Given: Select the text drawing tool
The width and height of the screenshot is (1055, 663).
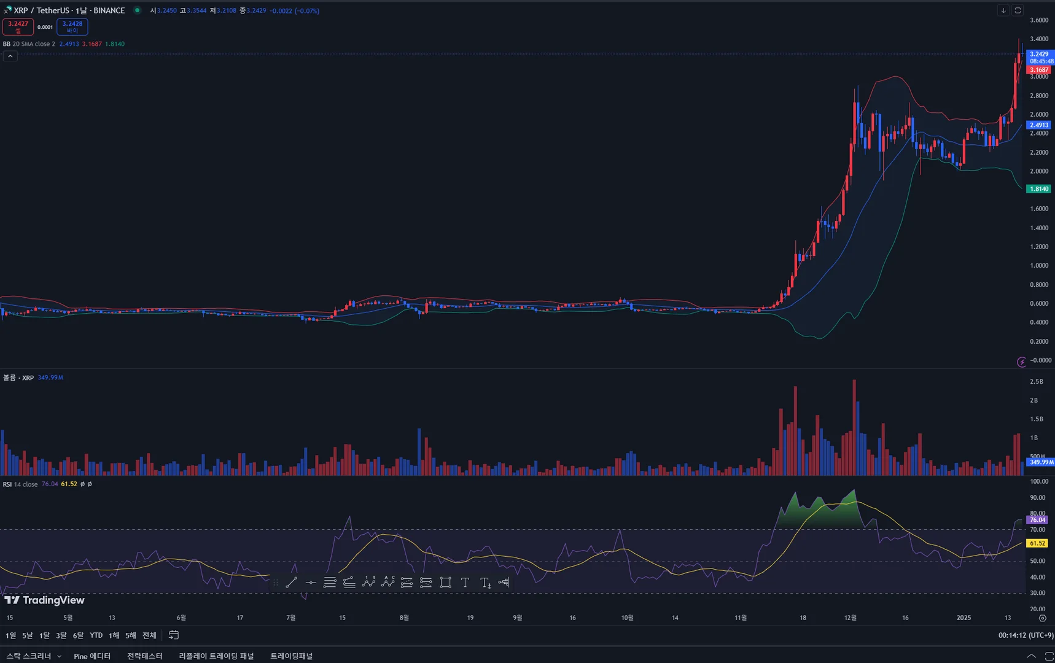Looking at the screenshot, I should coord(465,583).
